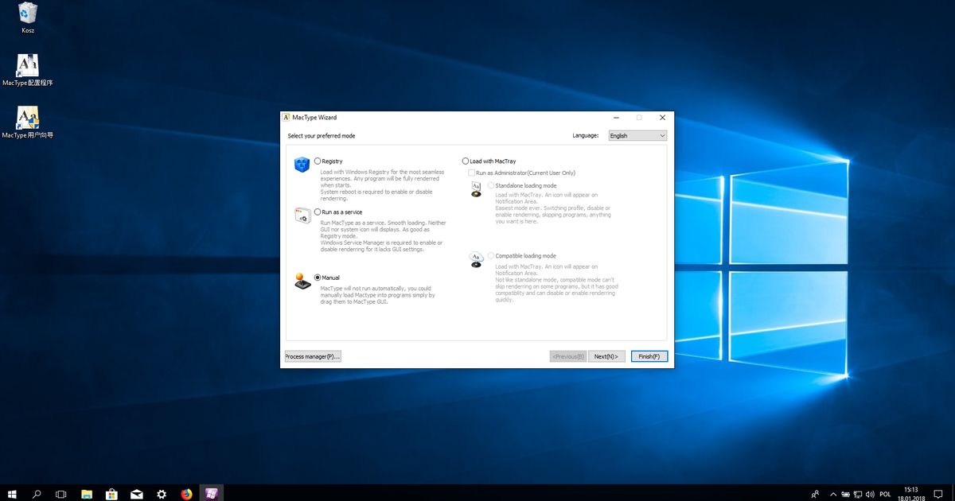Click the Run as a service gear icon
This screenshot has width=955, height=501.
click(302, 216)
